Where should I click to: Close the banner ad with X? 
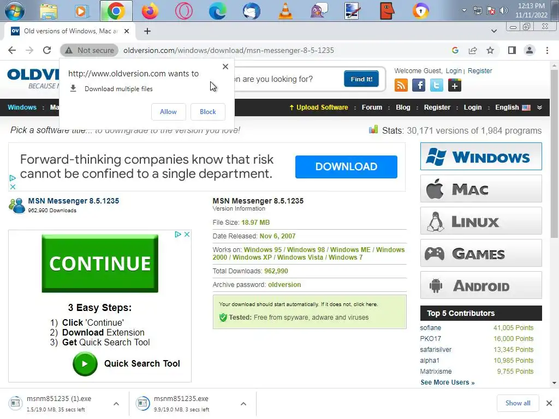pos(13,187)
